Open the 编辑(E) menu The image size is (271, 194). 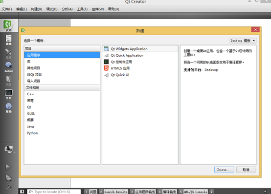point(22,9)
